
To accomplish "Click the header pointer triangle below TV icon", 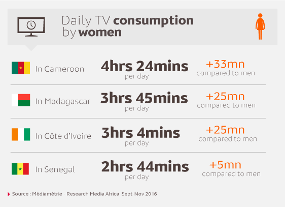I will point(31,48).
